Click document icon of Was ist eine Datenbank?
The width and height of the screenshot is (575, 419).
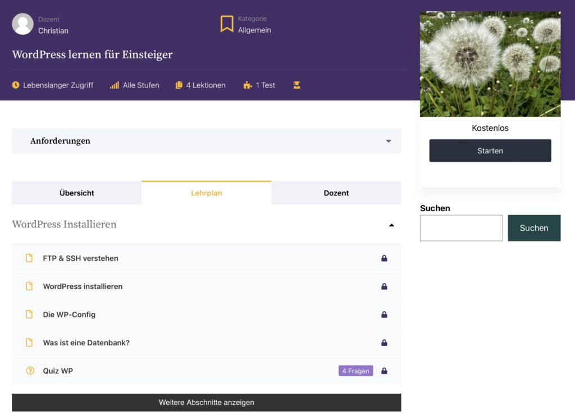point(29,343)
